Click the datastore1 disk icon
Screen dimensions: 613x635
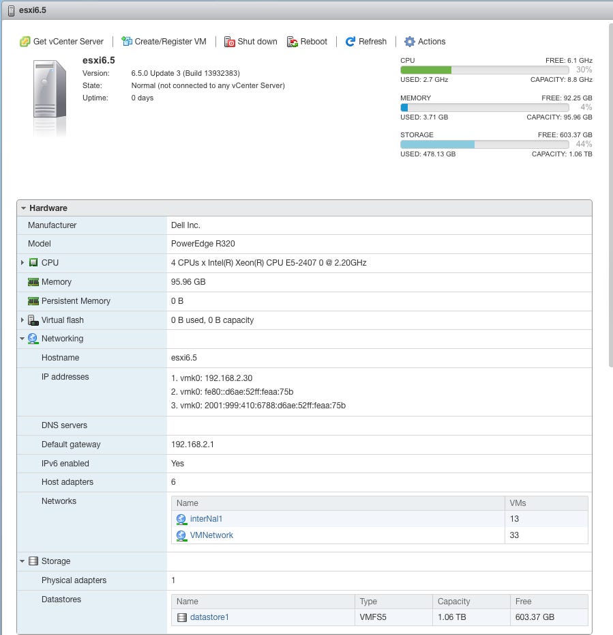[182, 617]
